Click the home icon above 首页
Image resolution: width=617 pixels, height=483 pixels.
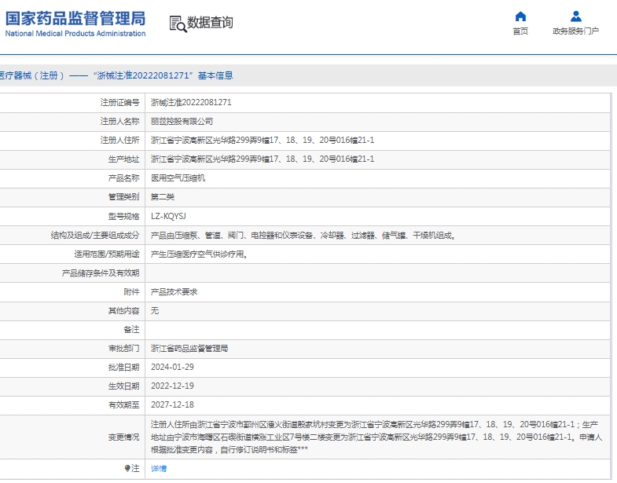pyautogui.click(x=520, y=16)
